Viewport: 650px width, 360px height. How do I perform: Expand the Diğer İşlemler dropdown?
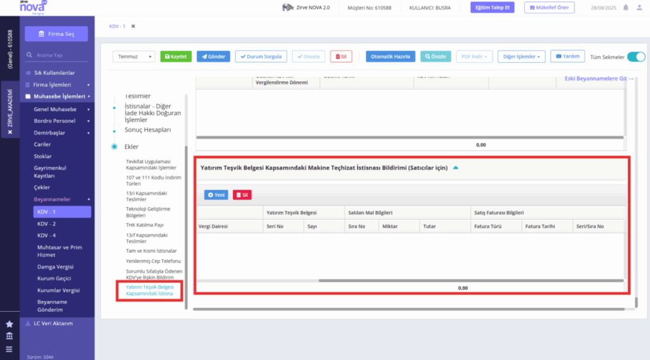click(522, 57)
